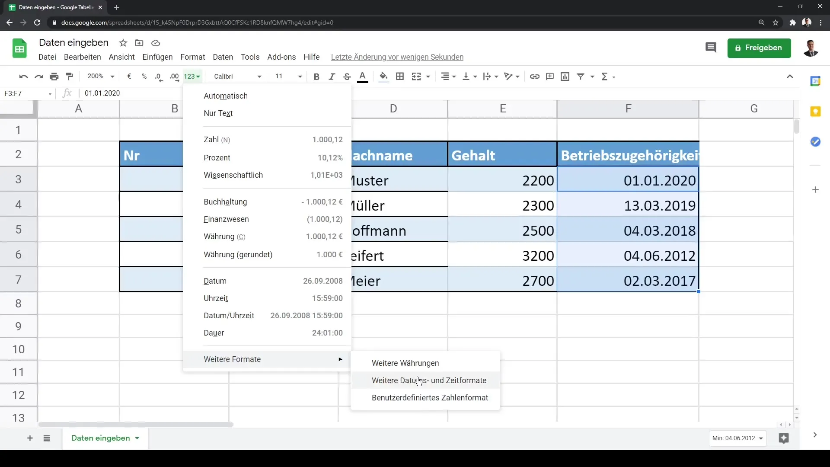The width and height of the screenshot is (830, 467).
Task: Expand the merge cells dropdown arrow
Action: (428, 77)
